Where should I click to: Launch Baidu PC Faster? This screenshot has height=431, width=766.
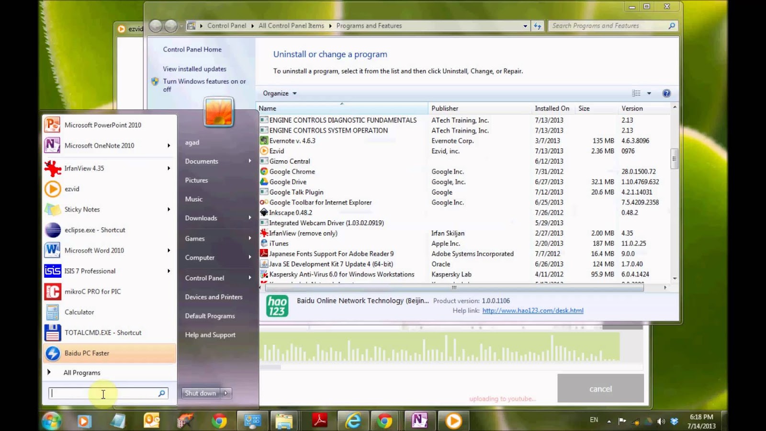pyautogui.click(x=110, y=353)
